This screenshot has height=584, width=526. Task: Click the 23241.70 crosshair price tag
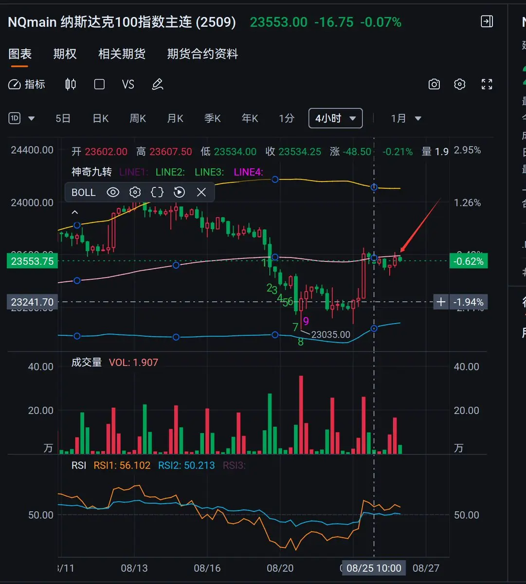(32, 302)
